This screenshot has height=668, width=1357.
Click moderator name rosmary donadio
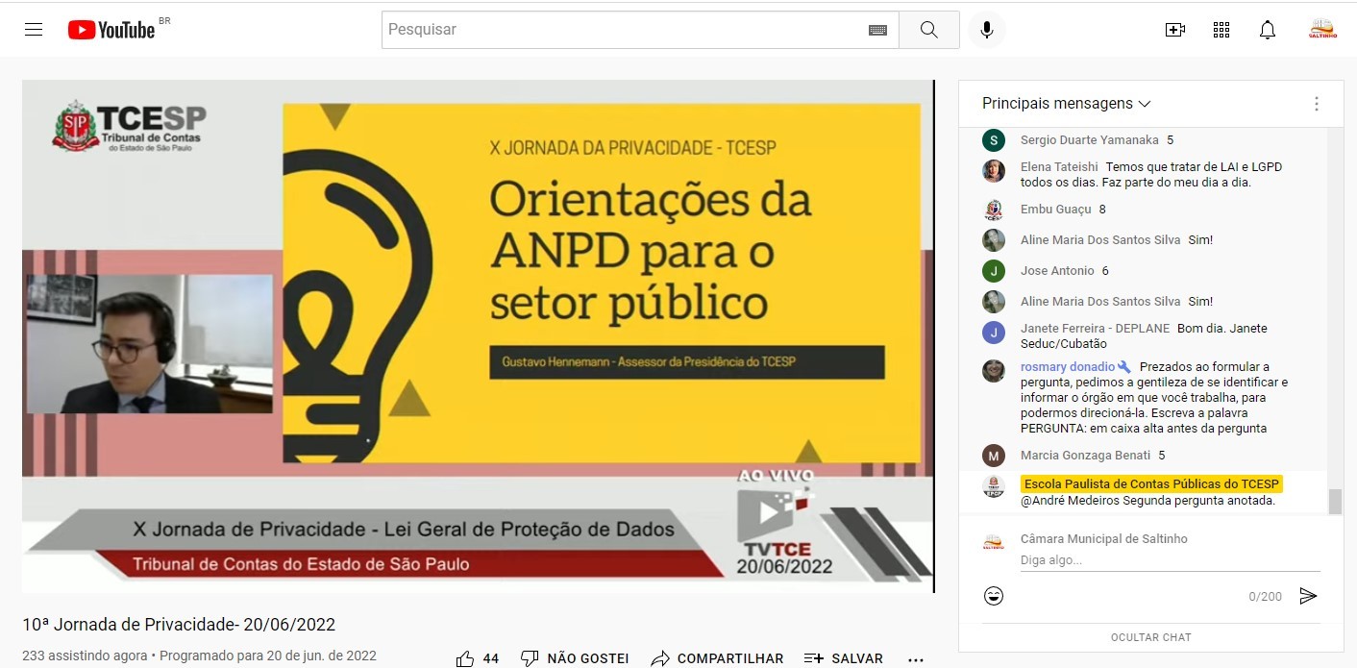(x=1068, y=367)
